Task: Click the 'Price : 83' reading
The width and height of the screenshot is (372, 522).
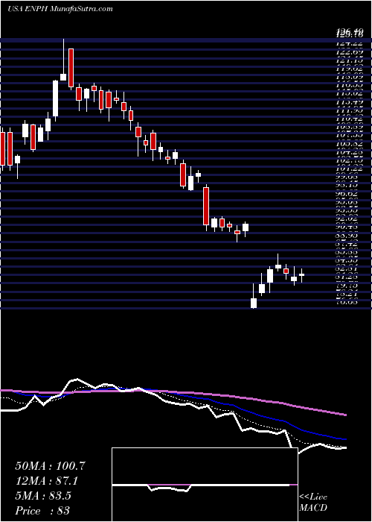Action: point(42,511)
